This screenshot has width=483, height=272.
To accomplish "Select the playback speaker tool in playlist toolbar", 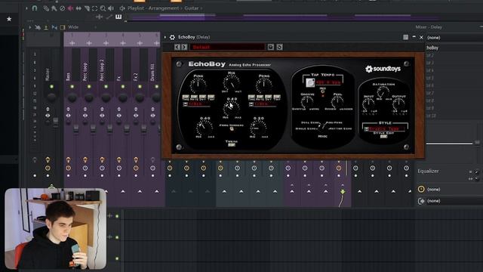I will point(111,8).
